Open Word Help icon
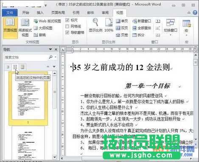This screenshot has height=162, width=199. (x=195, y=13)
